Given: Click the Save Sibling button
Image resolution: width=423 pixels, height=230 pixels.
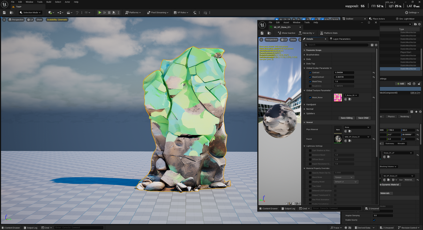Looking at the screenshot, I should click(346, 118).
